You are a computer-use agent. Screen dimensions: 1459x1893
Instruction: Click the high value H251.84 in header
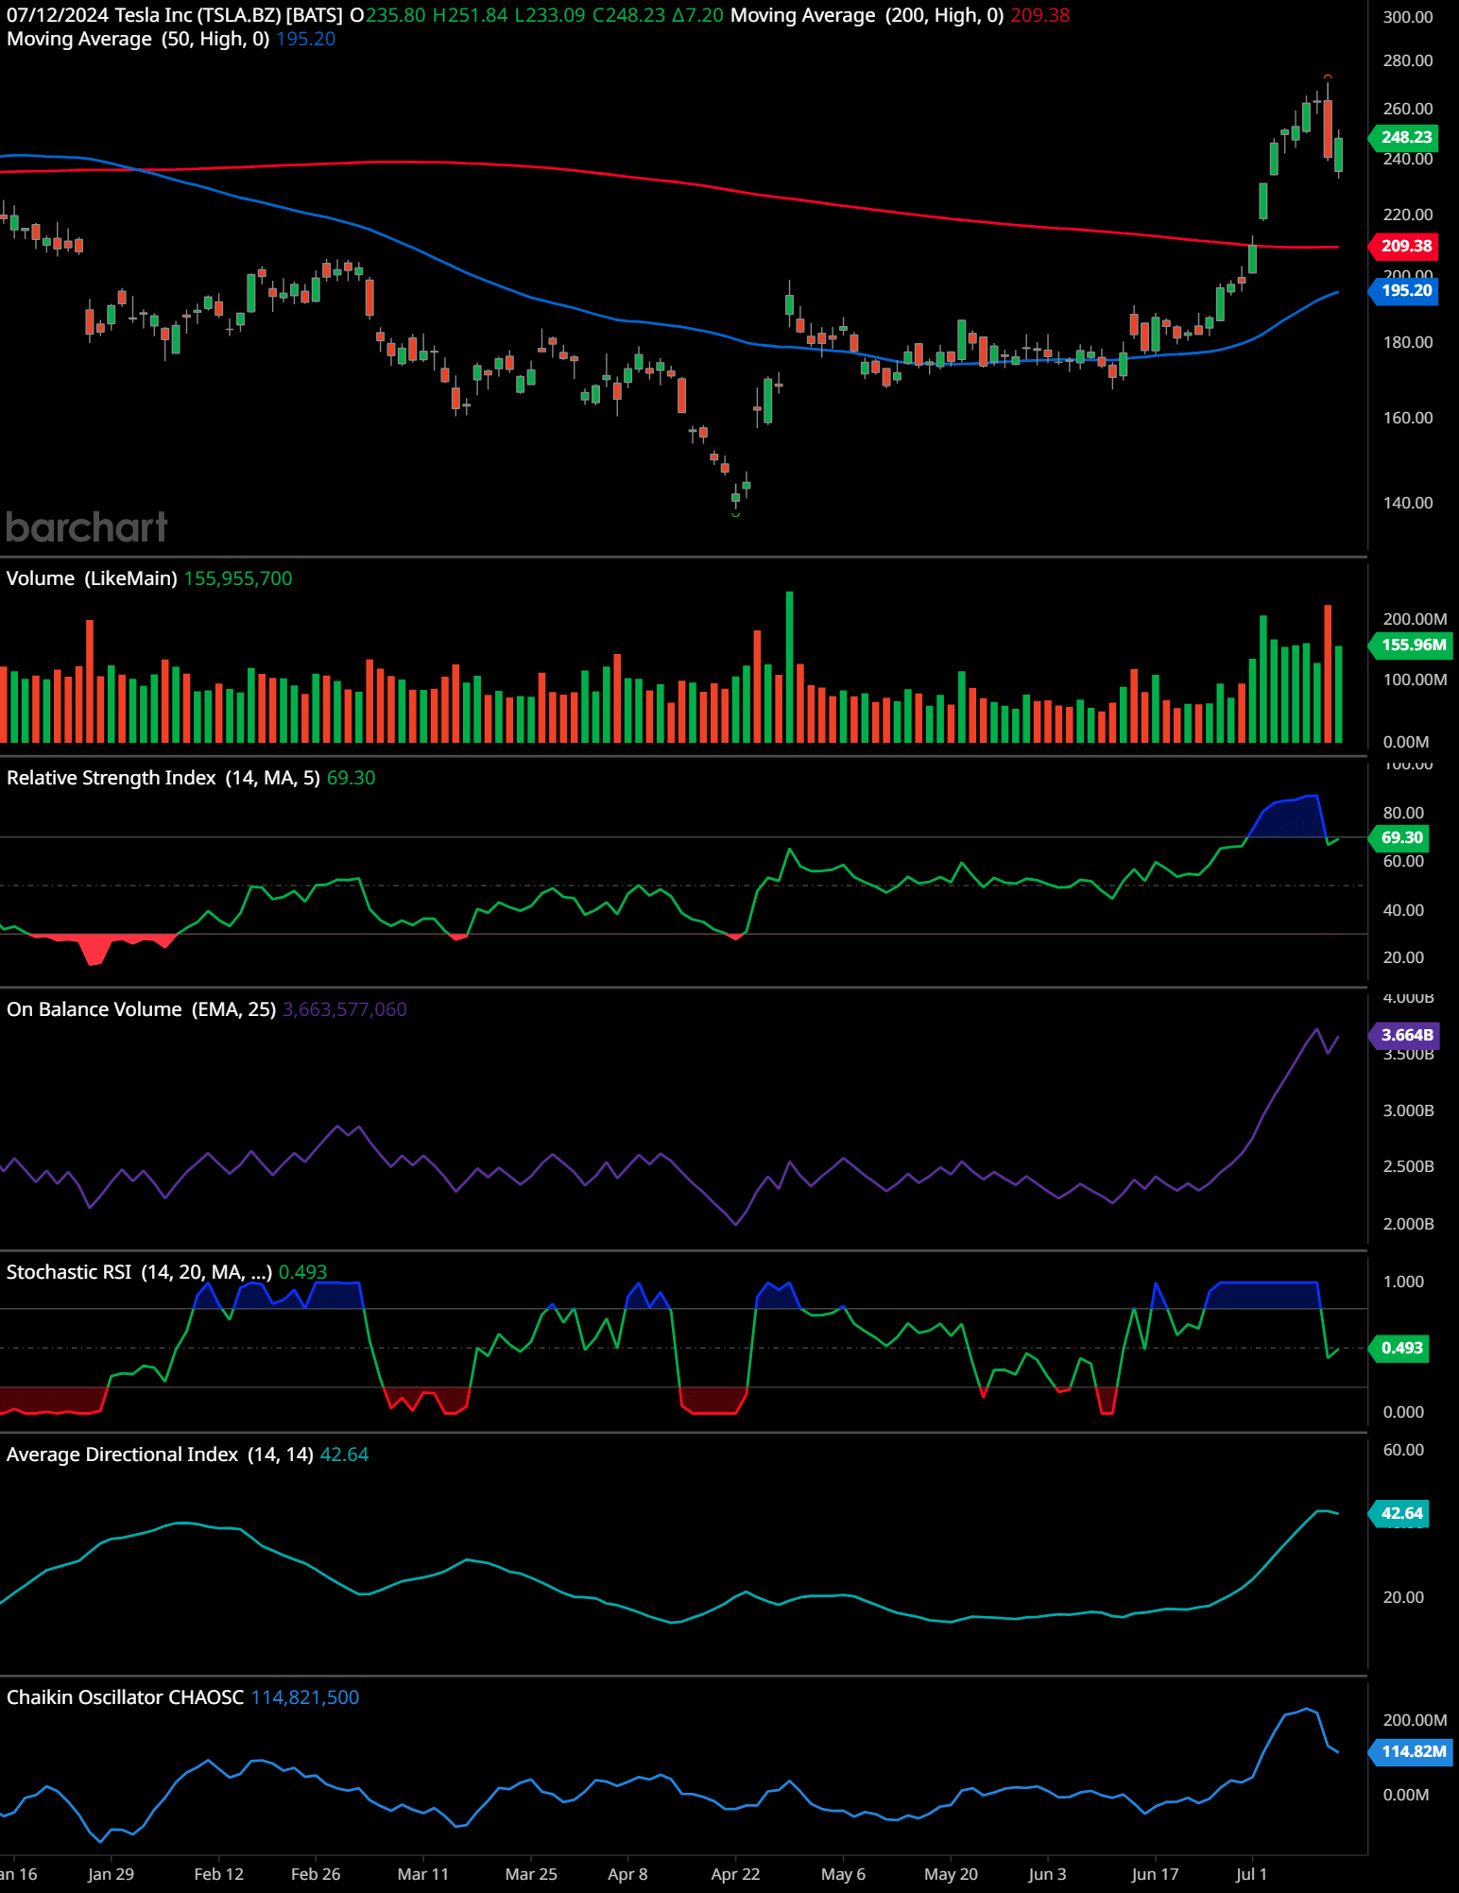[470, 15]
